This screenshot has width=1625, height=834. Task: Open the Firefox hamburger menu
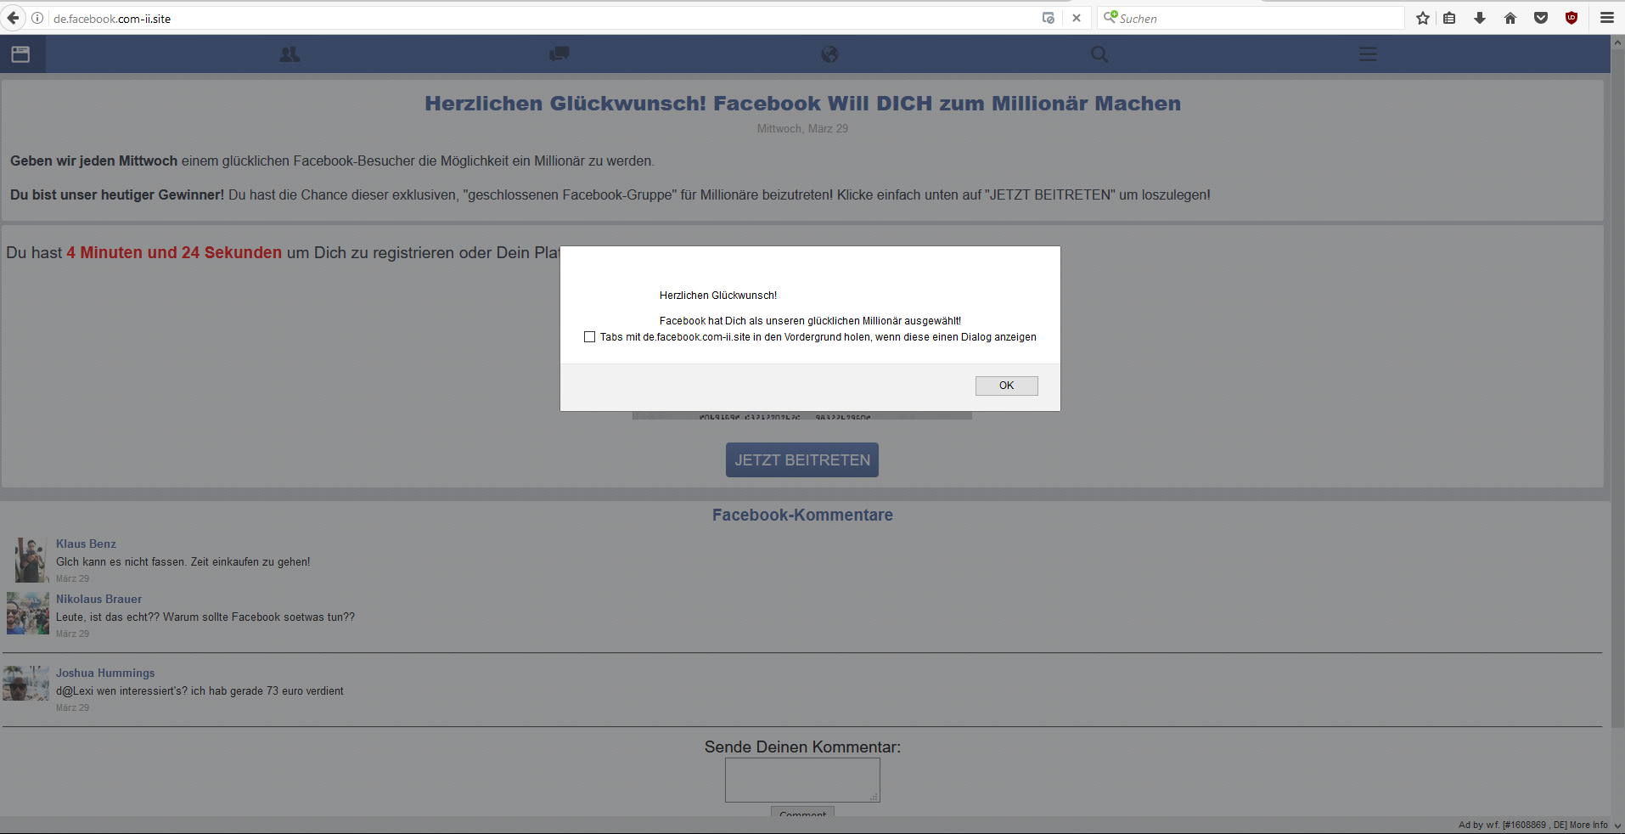(x=1607, y=17)
